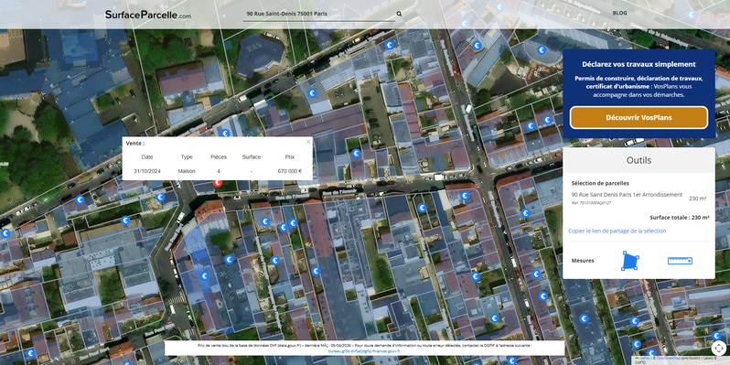This screenshot has width=730, height=365.
Task: Click the red euro sale marker
Action: tap(218, 183)
